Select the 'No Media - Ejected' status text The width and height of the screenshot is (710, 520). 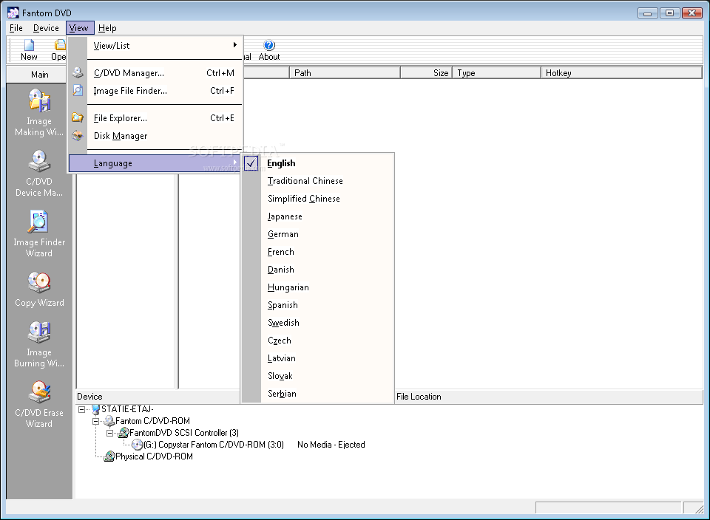331,445
